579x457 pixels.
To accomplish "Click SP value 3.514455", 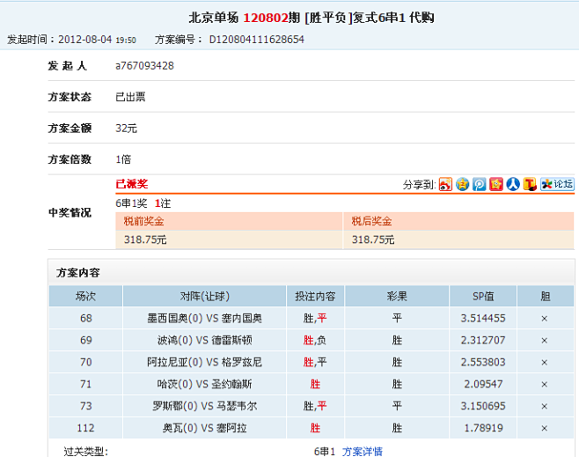I will (483, 318).
